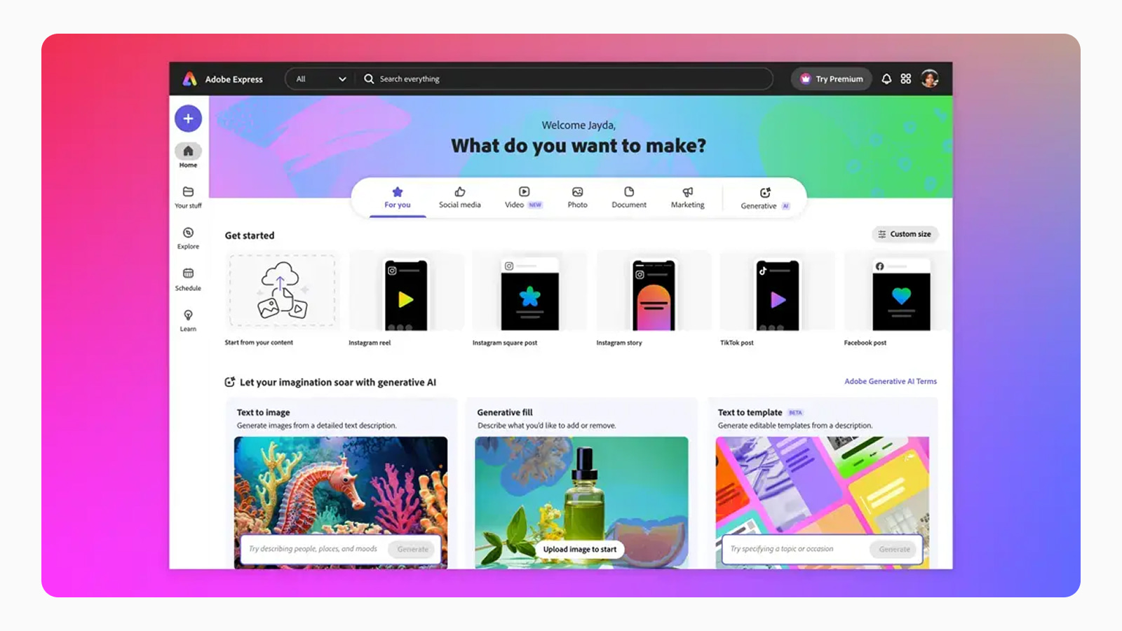The width and height of the screenshot is (1122, 631).
Task: Select the Explore icon in sidebar
Action: click(x=188, y=237)
